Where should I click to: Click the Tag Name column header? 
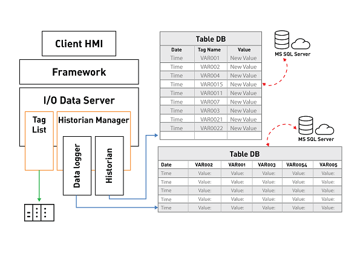click(x=211, y=50)
